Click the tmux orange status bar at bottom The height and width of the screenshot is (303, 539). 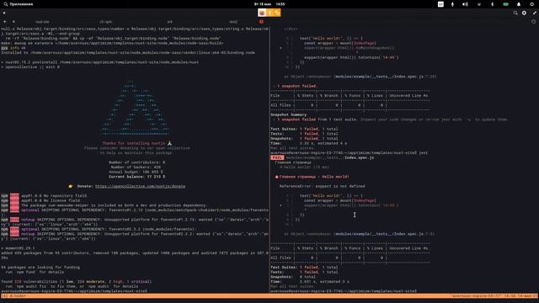coord(269,295)
